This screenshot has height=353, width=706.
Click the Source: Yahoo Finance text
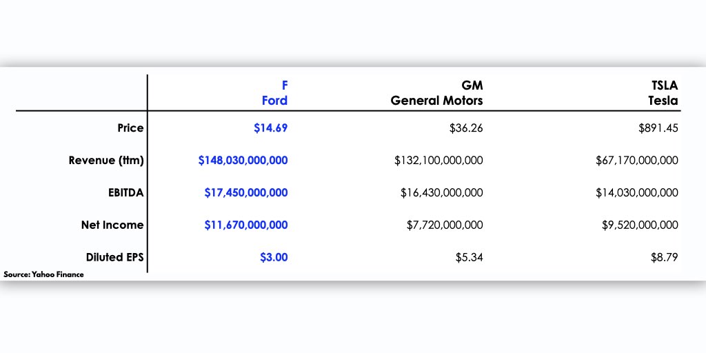(44, 274)
